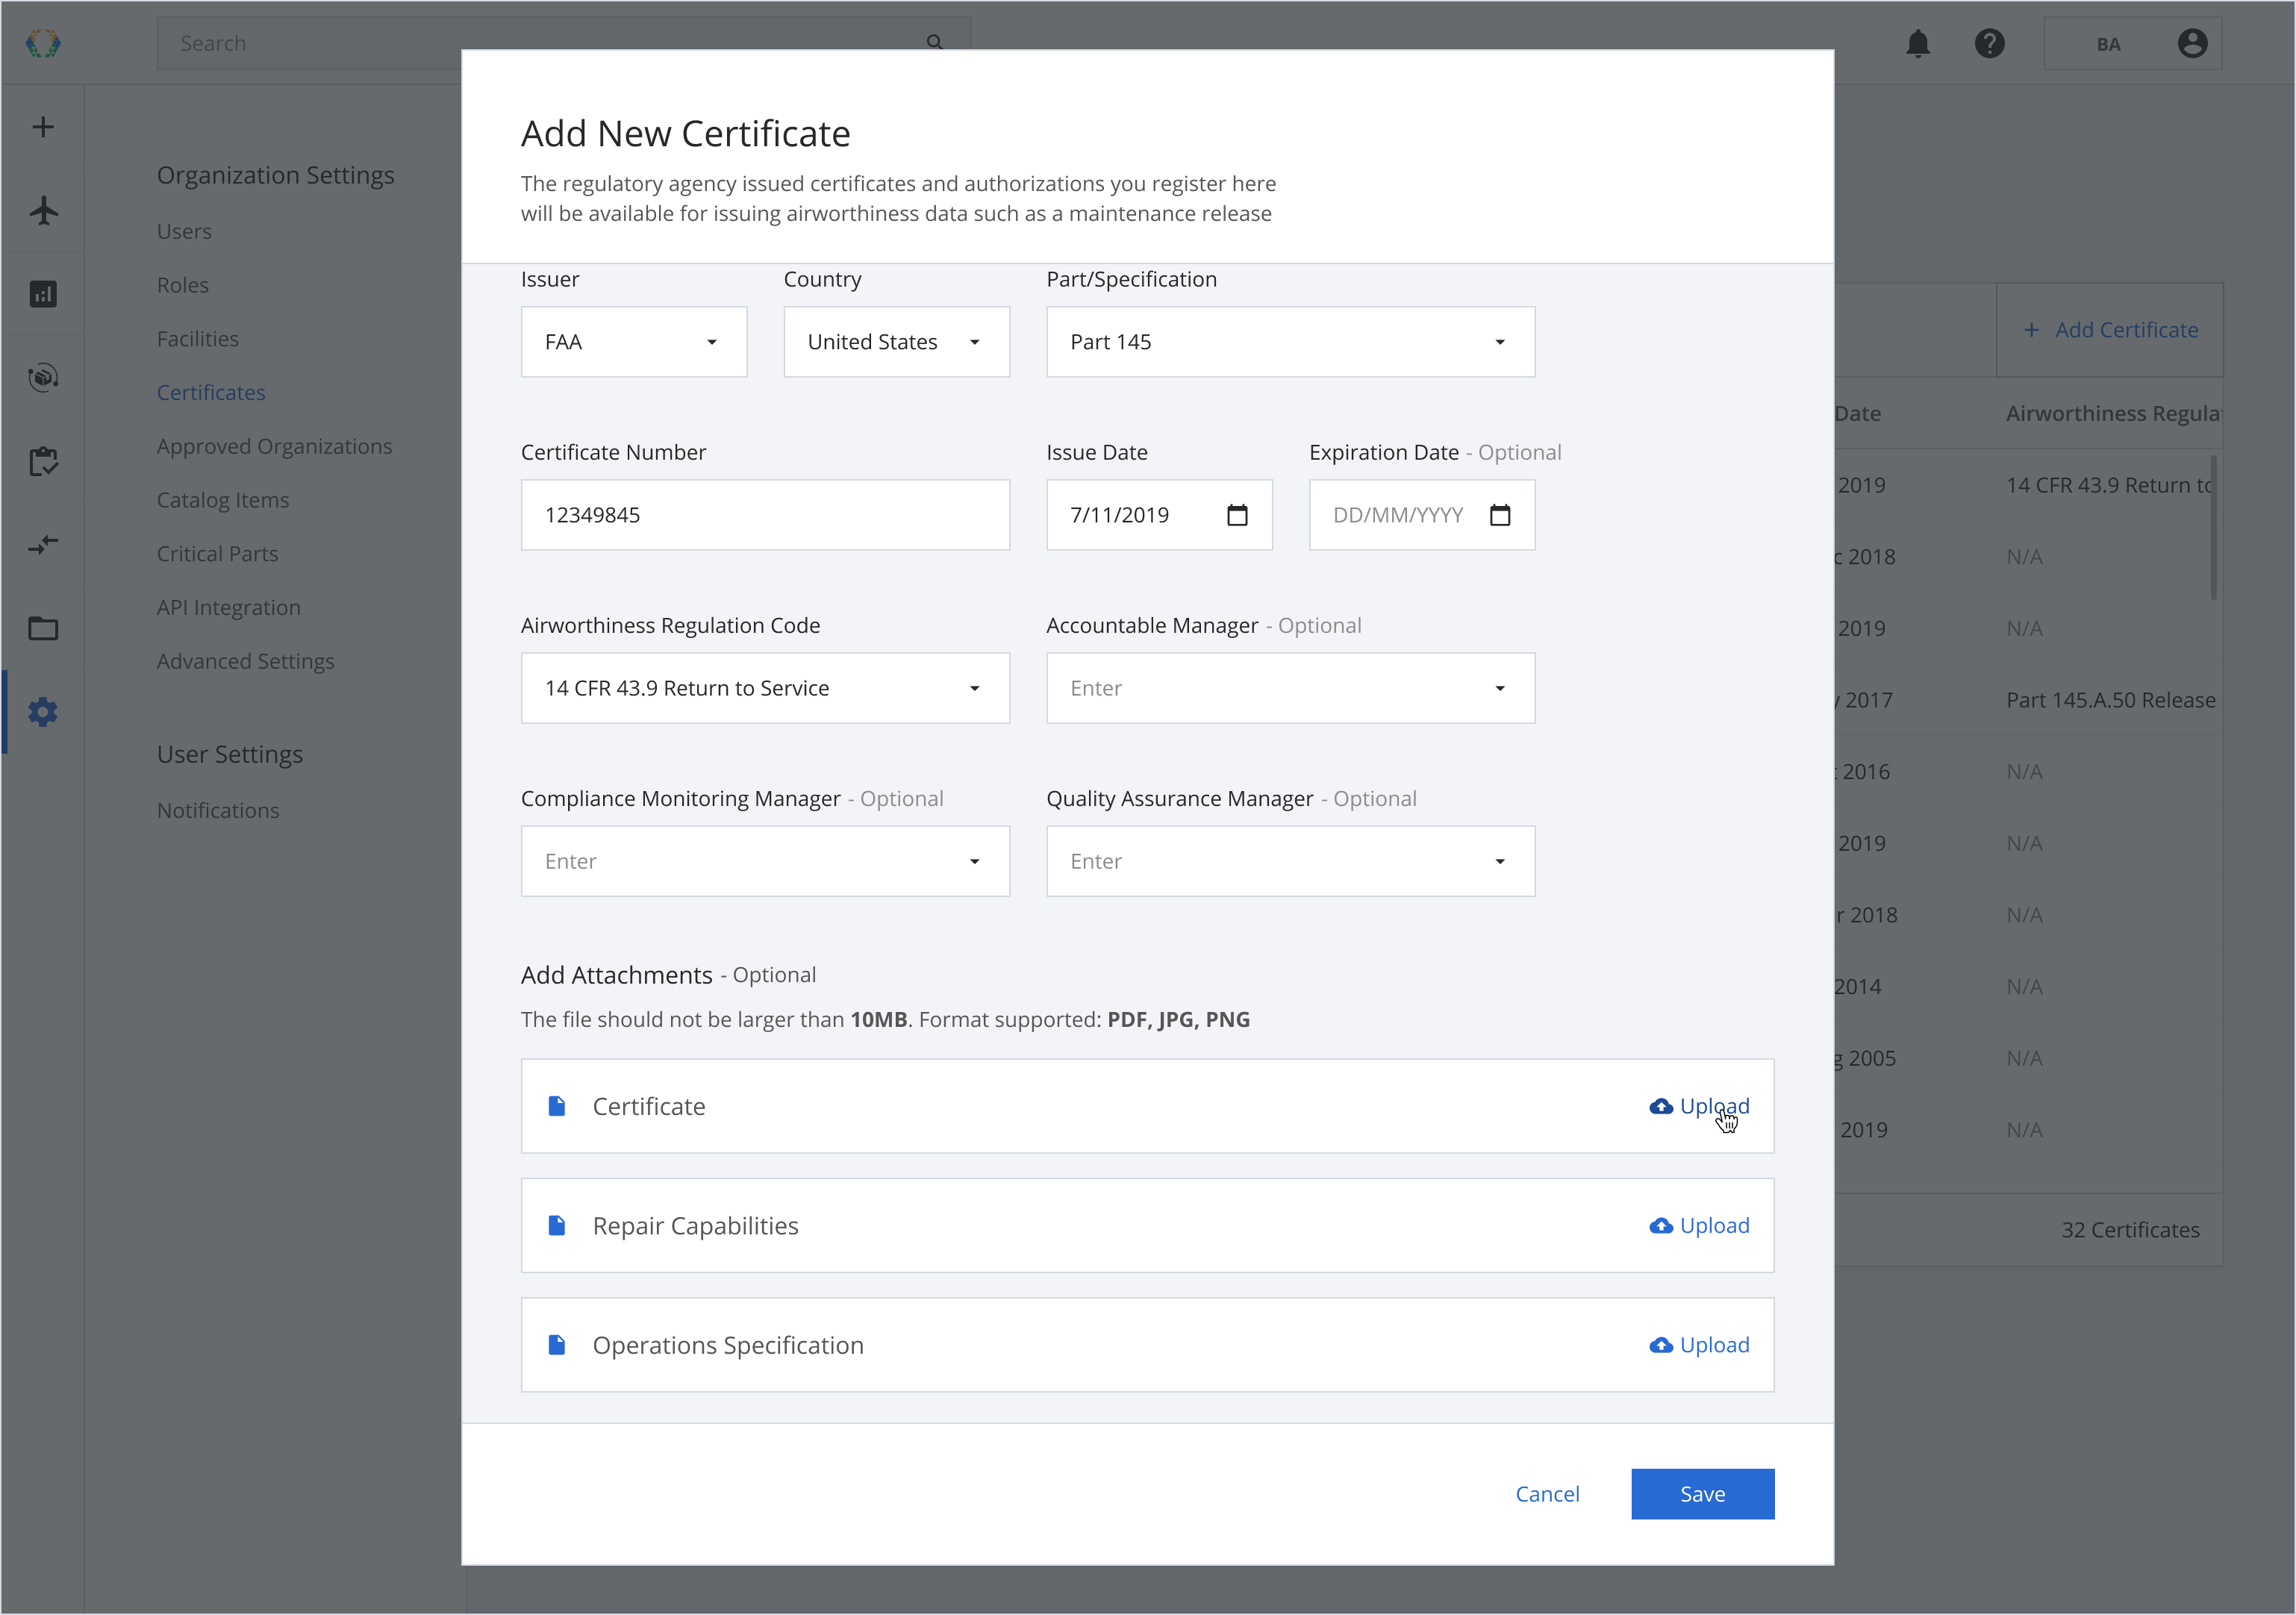Click the transfer arrows sidebar icon
Viewport: 2296px width, 1615px height.
pos(43,545)
